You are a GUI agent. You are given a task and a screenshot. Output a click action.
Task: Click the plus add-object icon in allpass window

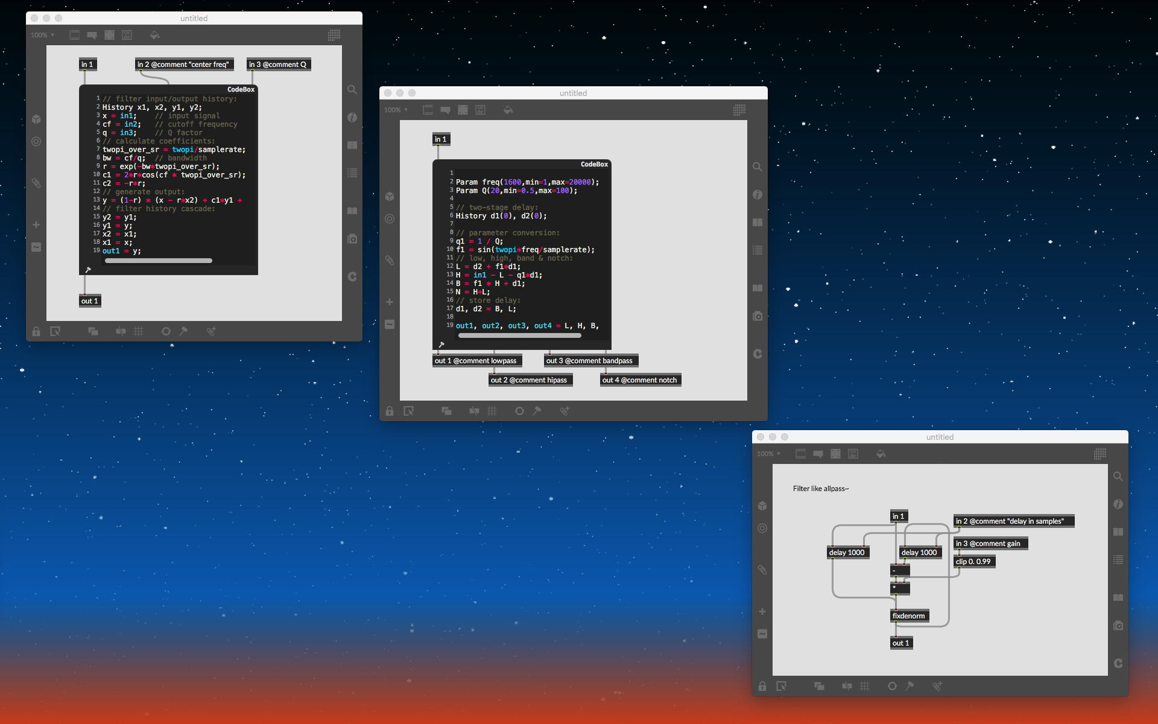762,611
